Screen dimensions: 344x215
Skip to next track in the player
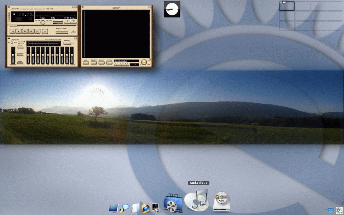(x=37, y=32)
